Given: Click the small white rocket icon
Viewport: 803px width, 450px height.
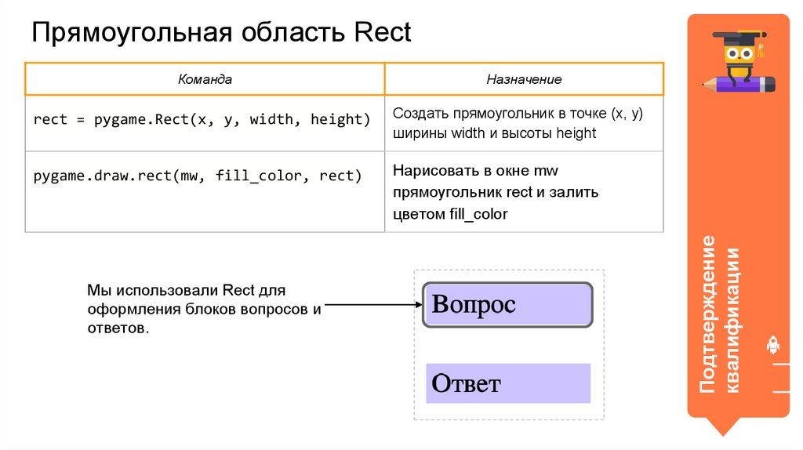Looking at the screenshot, I should click(772, 345).
